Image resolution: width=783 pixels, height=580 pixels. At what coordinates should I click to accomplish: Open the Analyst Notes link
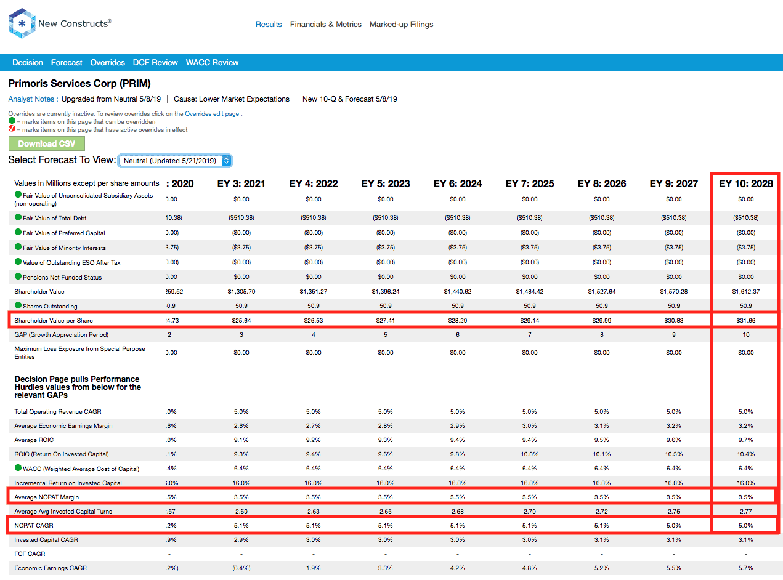[31, 99]
